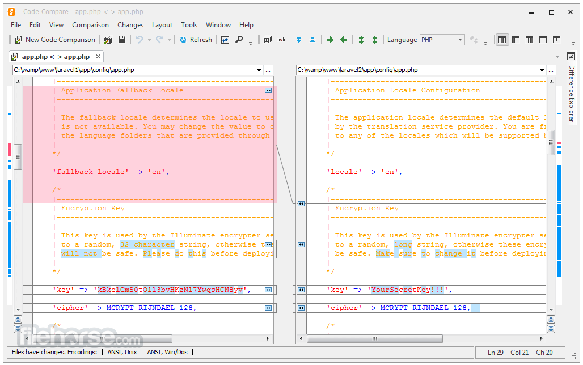Click the Save floppy disk icon
This screenshot has width=583, height=365.
122,40
